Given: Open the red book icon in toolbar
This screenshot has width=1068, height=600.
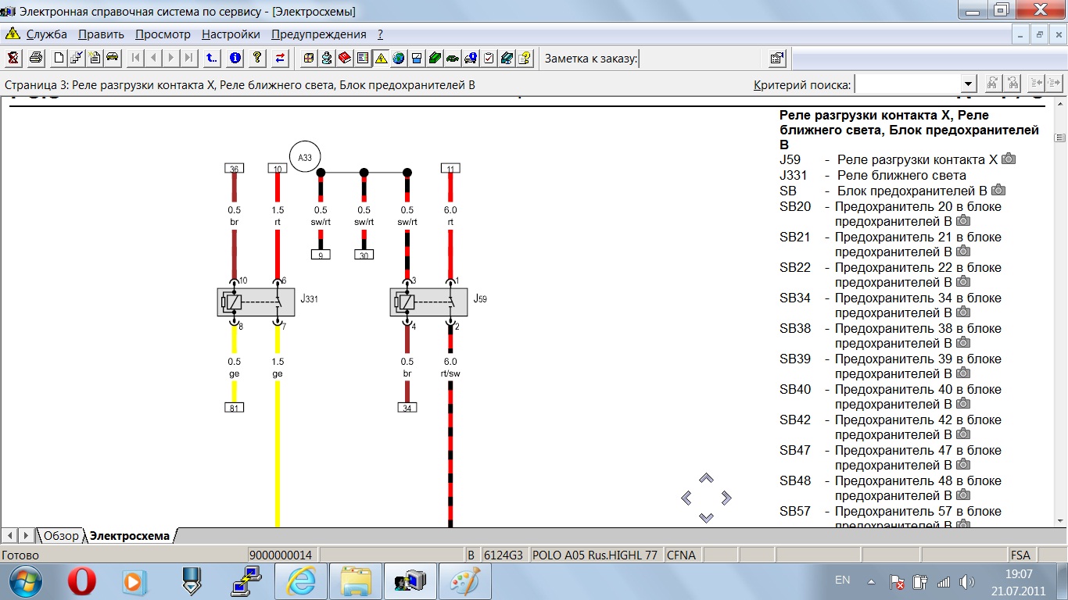Looking at the screenshot, I should click(x=345, y=58).
